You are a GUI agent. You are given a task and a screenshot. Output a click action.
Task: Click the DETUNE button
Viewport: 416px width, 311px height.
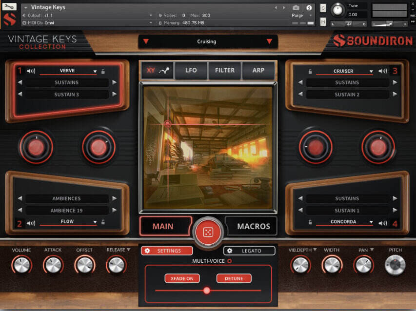[234, 278]
